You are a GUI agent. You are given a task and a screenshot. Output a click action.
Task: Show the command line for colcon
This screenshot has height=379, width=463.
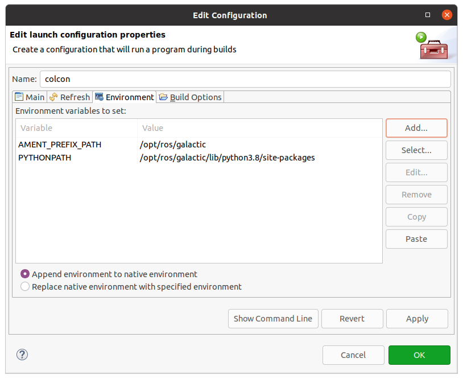pos(273,319)
